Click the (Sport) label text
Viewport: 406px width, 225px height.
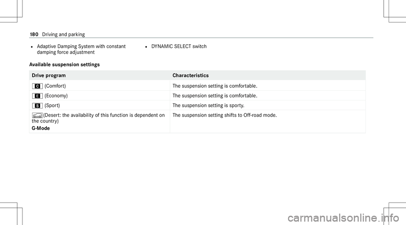click(x=52, y=106)
